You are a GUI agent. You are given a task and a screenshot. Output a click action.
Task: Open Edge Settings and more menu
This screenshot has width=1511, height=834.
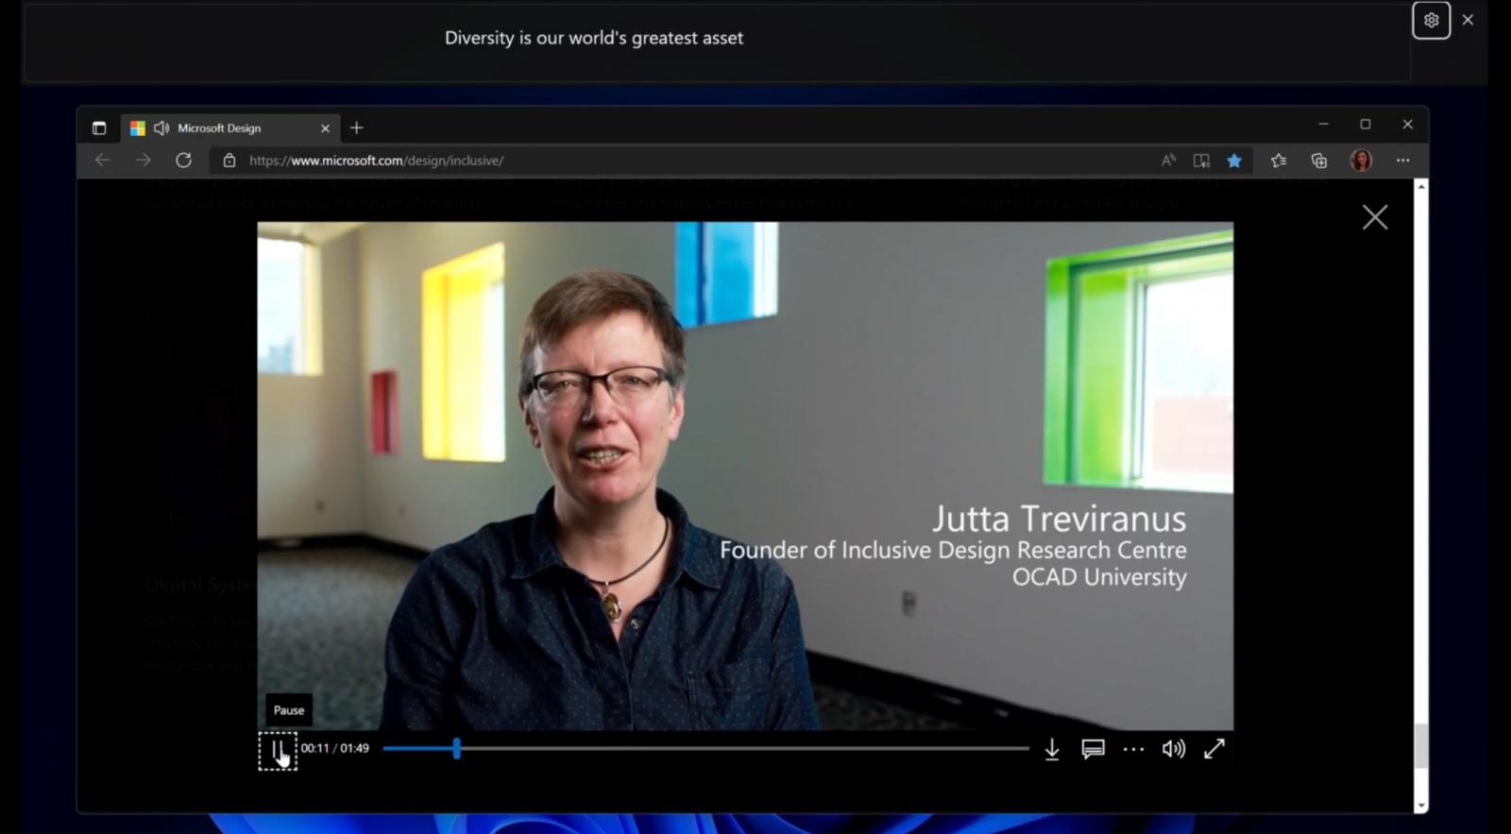tap(1402, 161)
